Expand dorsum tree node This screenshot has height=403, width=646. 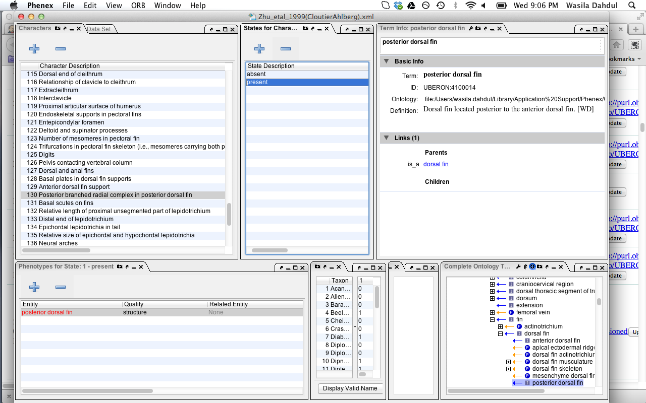coord(492,298)
